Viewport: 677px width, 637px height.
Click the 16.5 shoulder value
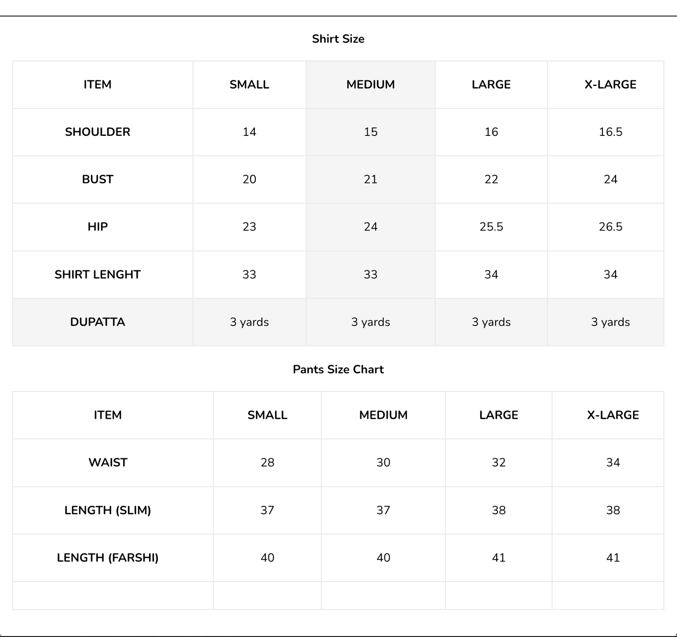pyautogui.click(x=610, y=132)
